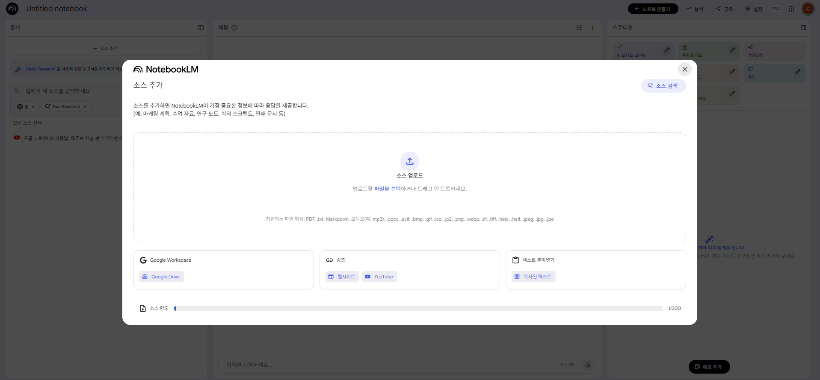Click the NotebookLM home logo in top bar
The image size is (820, 380).
coord(12,9)
